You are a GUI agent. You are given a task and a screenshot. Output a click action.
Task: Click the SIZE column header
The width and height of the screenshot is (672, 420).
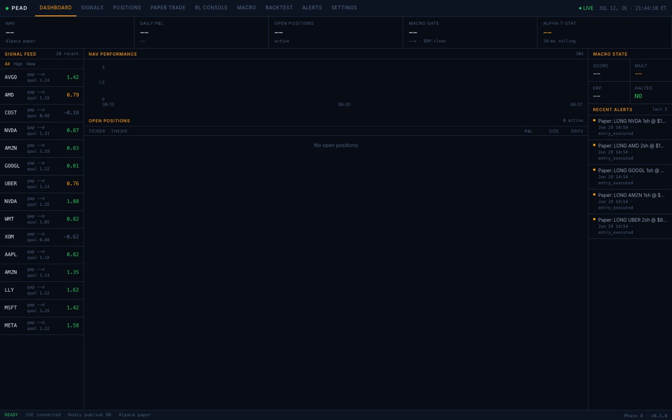[x=554, y=131]
